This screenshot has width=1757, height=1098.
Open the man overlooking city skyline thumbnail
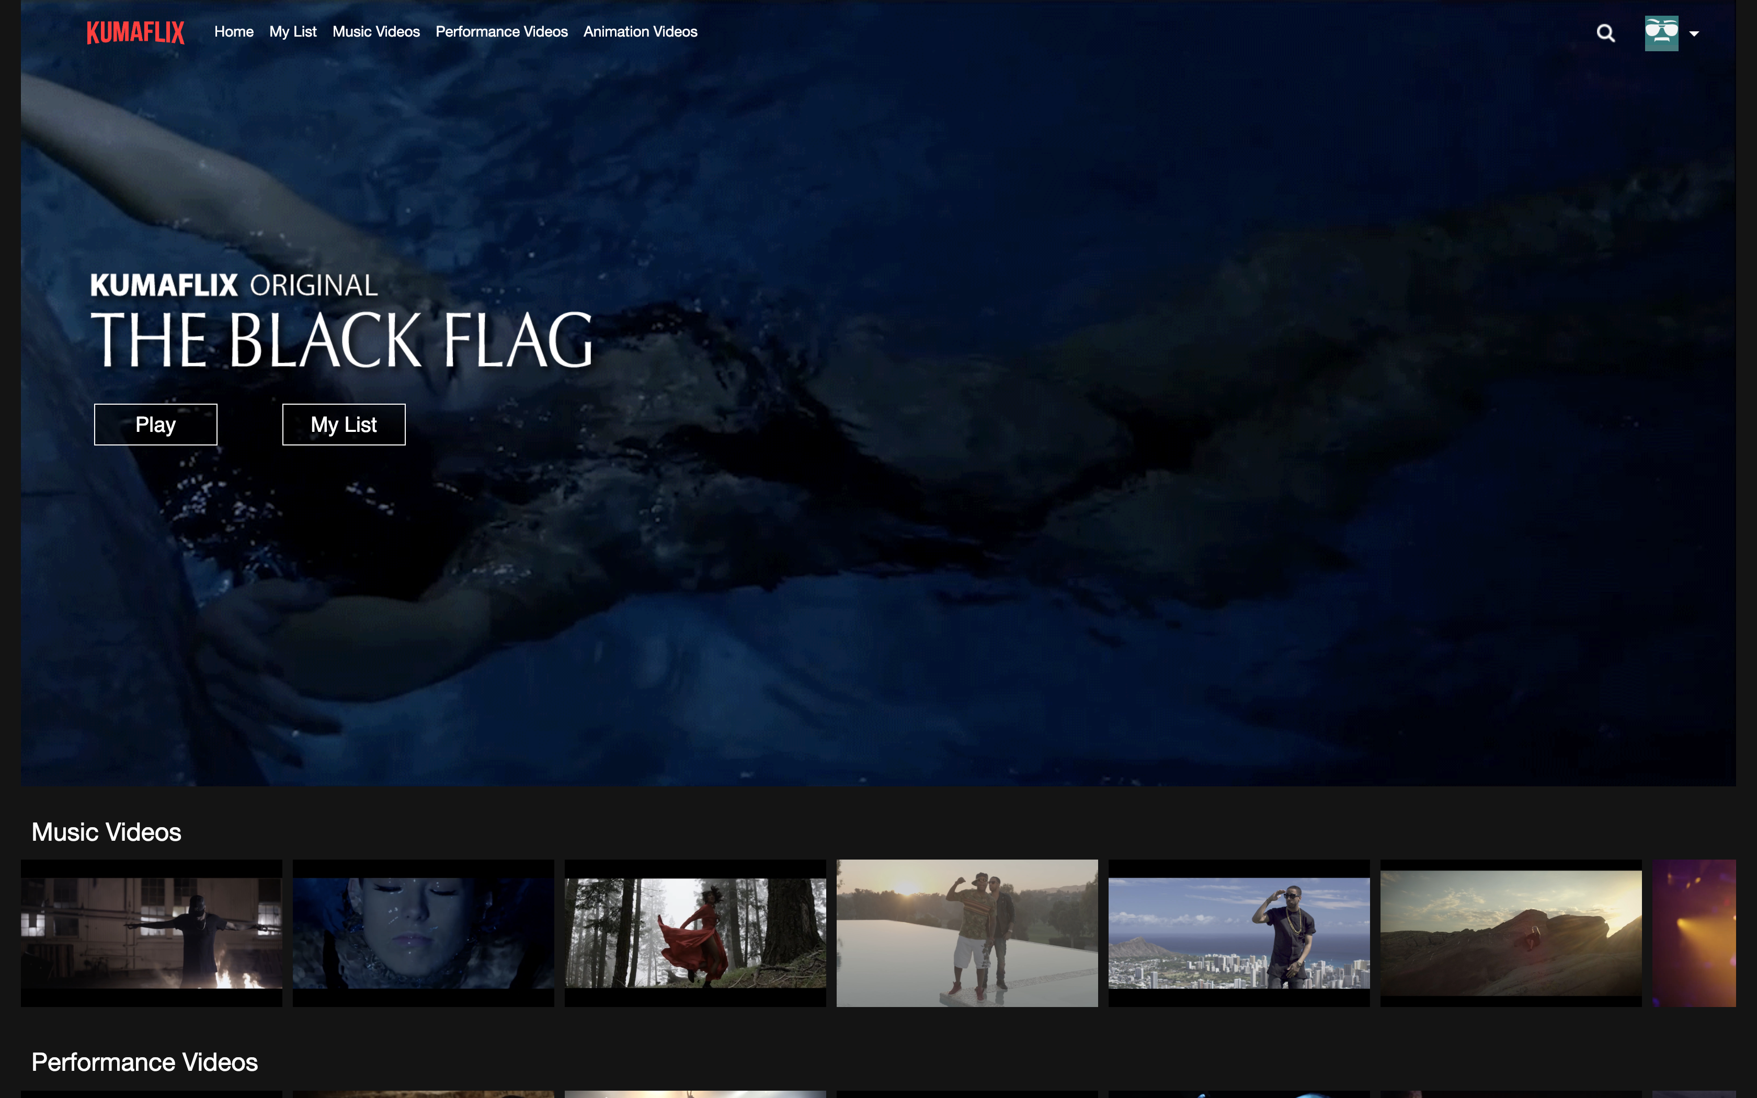click(x=1239, y=933)
